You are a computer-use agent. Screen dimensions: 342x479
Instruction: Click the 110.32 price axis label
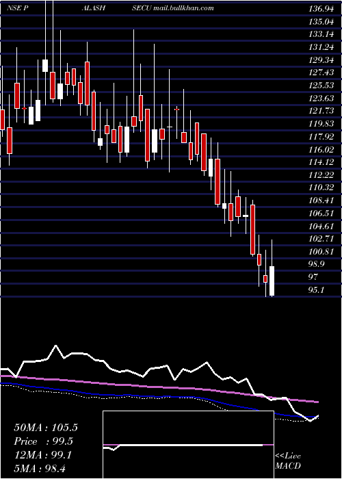[321, 187]
